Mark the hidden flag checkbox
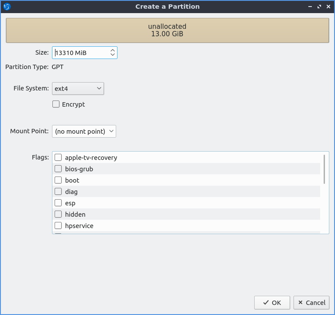Image resolution: width=335 pixels, height=315 pixels. (58, 215)
